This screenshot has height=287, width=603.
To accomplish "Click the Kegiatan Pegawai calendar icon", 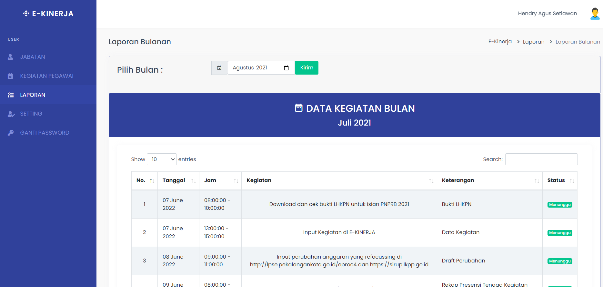I will click(10, 76).
